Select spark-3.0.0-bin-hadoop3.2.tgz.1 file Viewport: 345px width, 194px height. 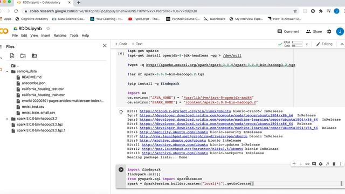pos(41,130)
